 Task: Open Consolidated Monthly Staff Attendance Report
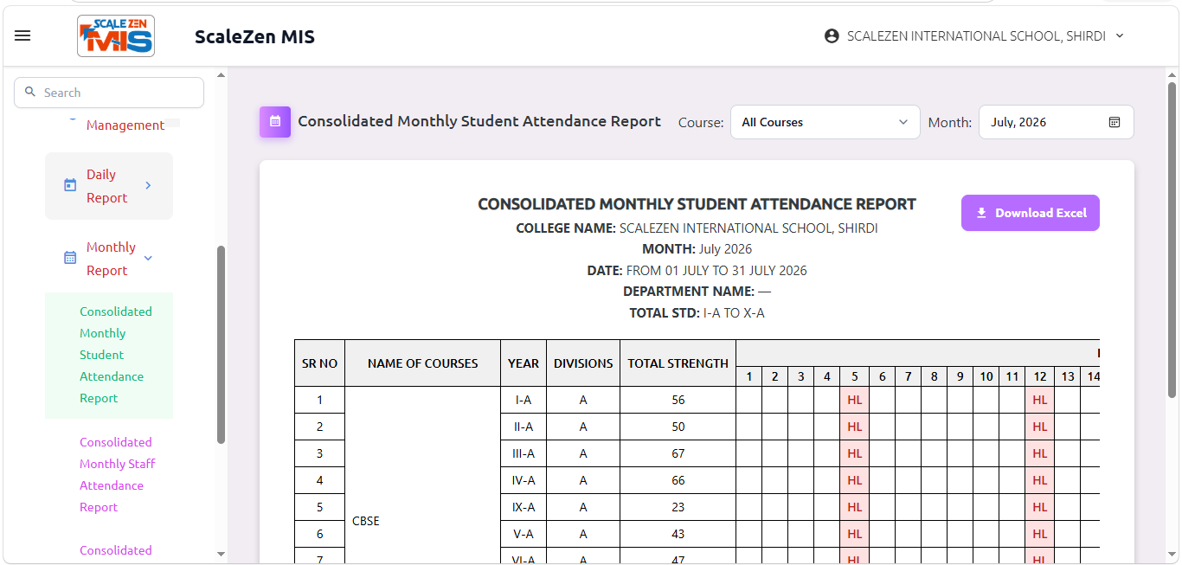118,474
